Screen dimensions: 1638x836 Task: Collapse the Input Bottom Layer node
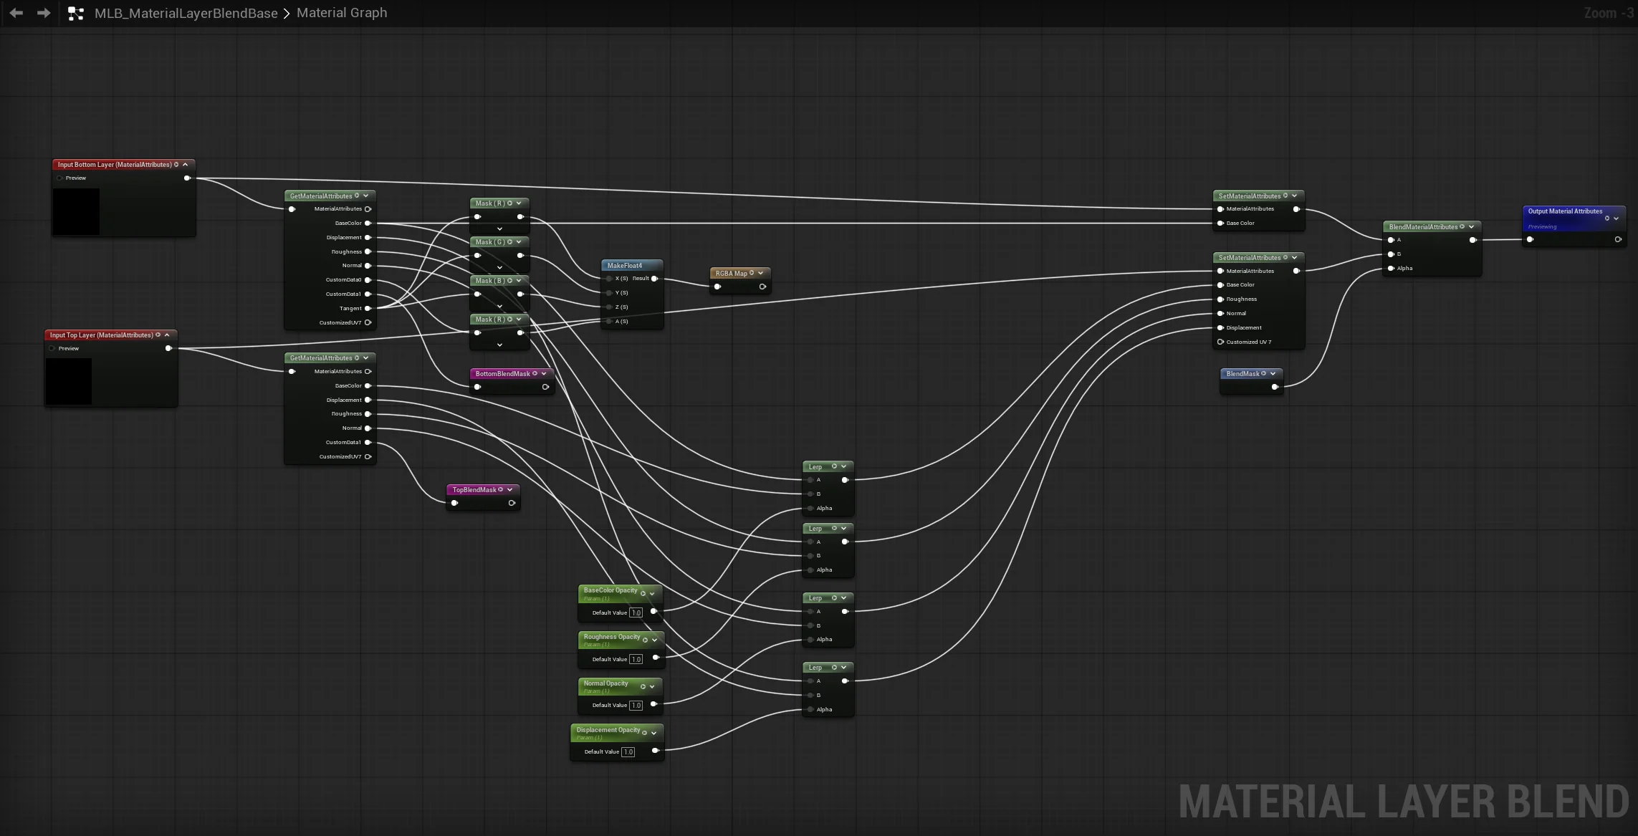(186, 165)
